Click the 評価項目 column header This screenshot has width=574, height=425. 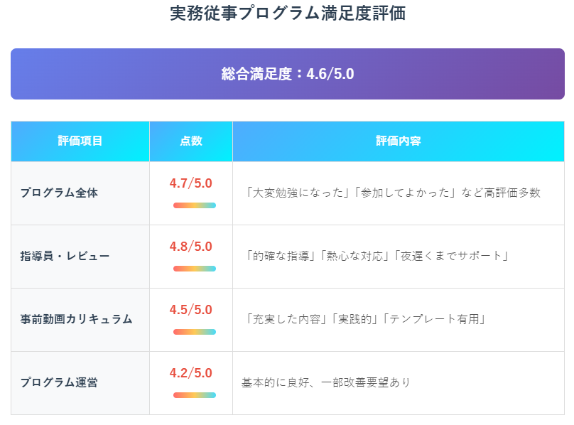tap(80, 141)
